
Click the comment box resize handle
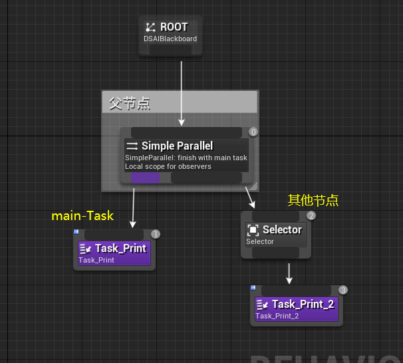254,187
